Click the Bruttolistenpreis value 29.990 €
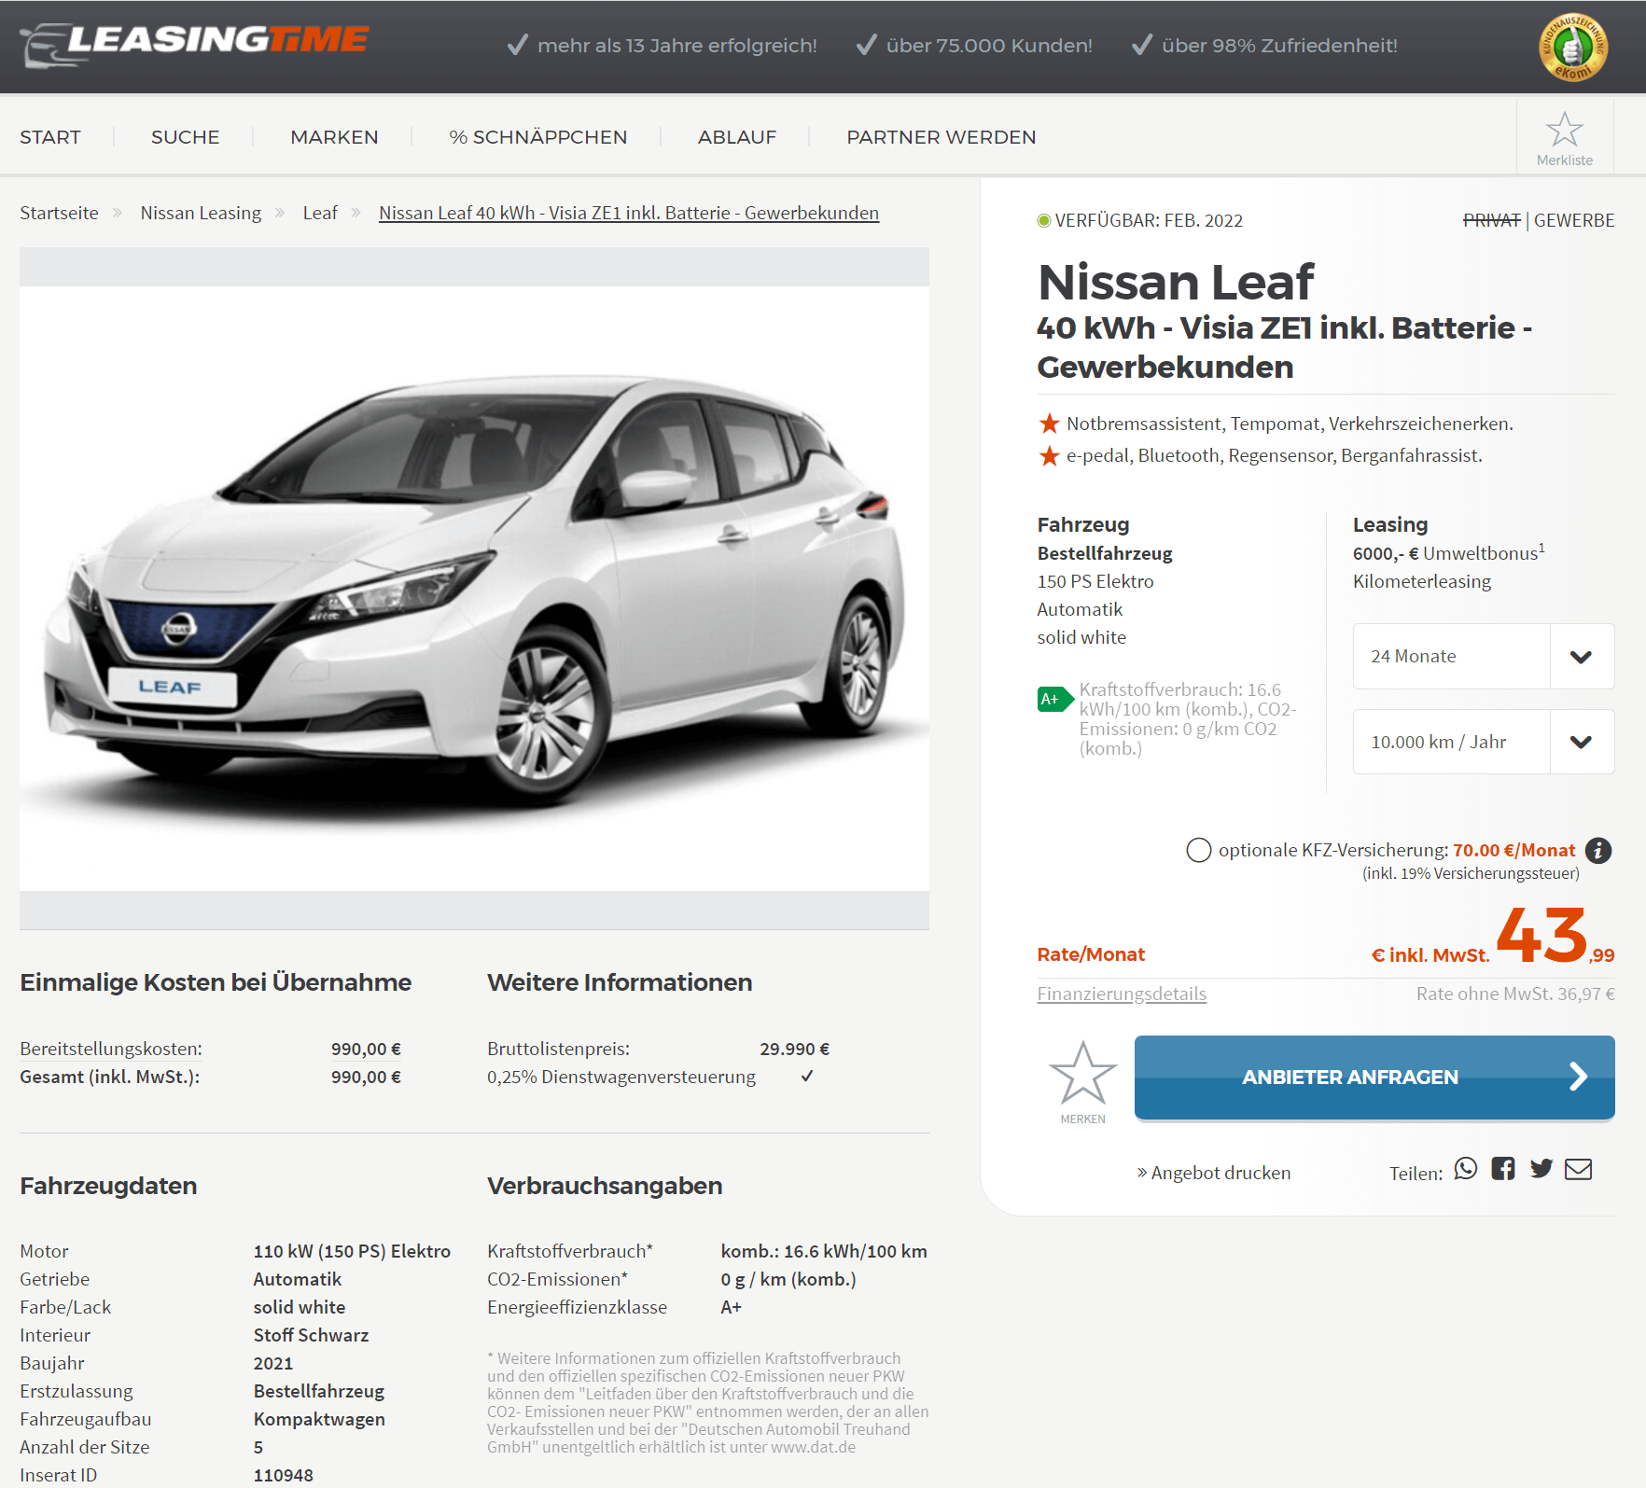The width and height of the screenshot is (1646, 1488). coord(794,1049)
